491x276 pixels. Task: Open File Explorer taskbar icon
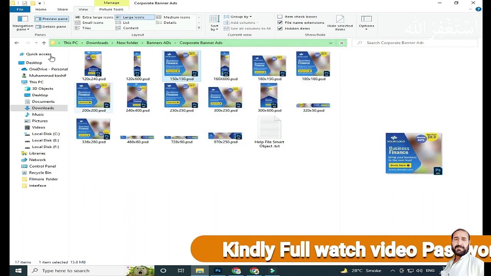[199, 271]
